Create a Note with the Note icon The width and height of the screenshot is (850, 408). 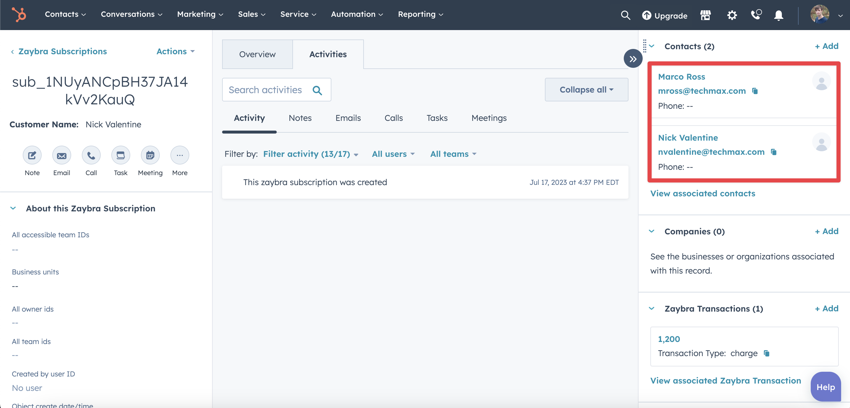(32, 155)
